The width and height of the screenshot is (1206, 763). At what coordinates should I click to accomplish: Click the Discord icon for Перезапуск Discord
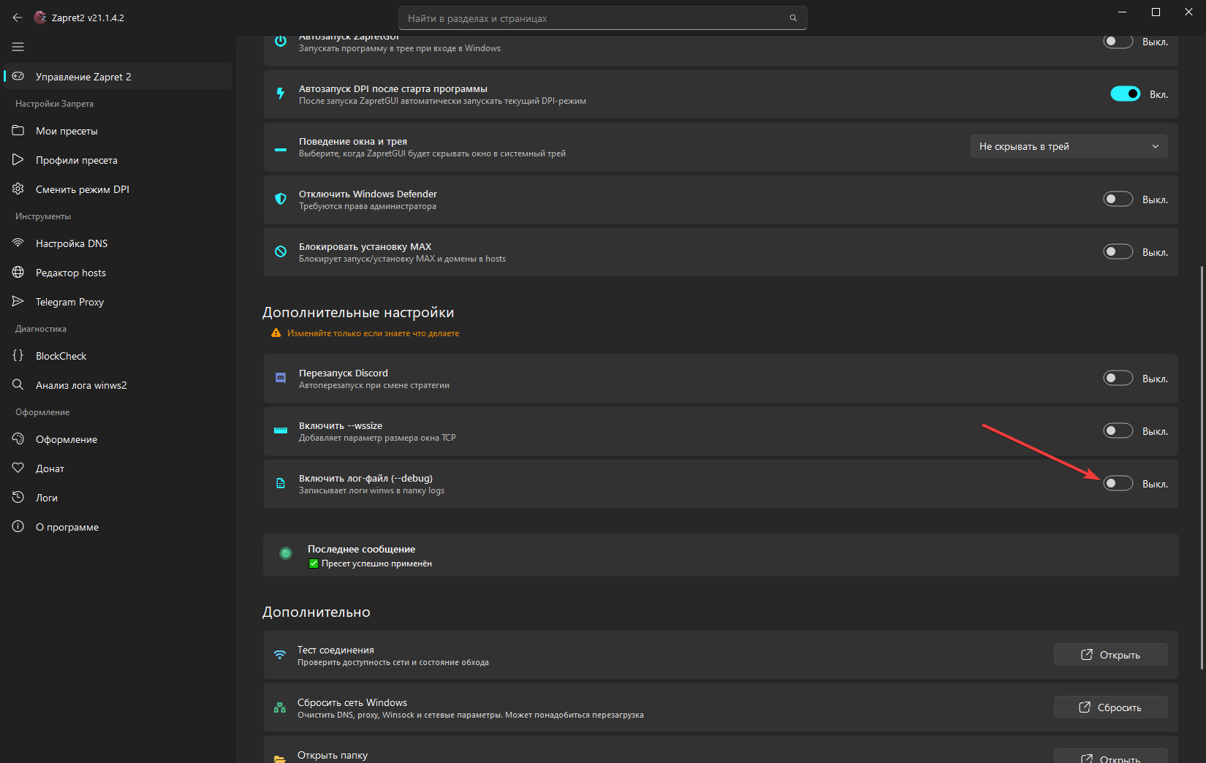point(281,378)
